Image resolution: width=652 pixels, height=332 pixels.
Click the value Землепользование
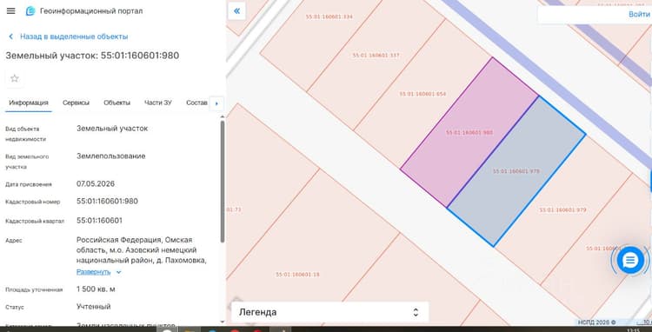pos(111,156)
